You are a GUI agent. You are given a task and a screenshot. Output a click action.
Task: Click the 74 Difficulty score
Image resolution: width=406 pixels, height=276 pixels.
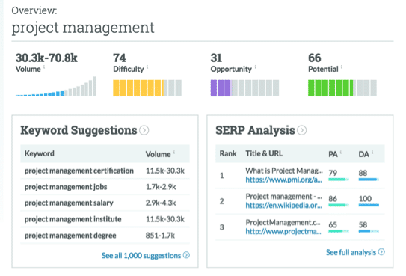coord(120,58)
